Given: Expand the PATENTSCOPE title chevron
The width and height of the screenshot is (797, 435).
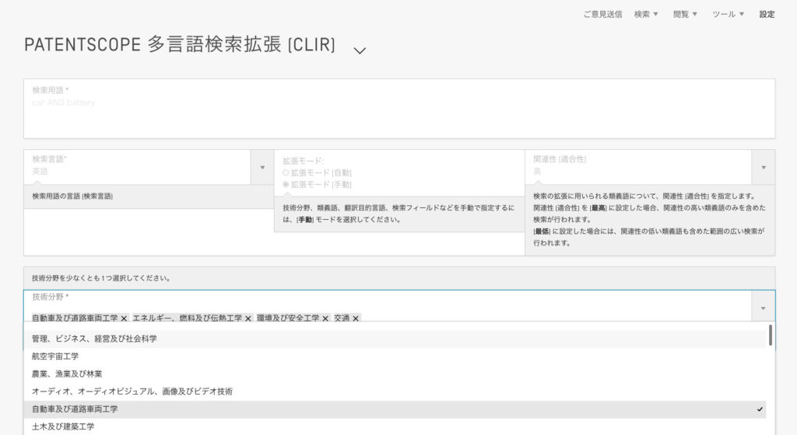Looking at the screenshot, I should pos(359,50).
